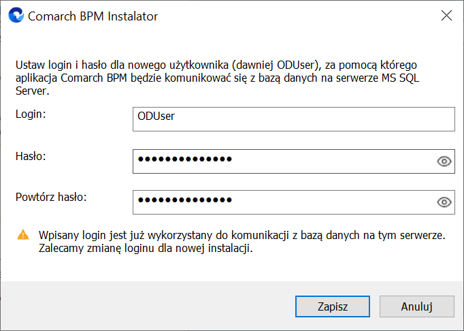Image resolution: width=464 pixels, height=331 pixels.
Task: Click the warning message about used login
Action: point(242,242)
